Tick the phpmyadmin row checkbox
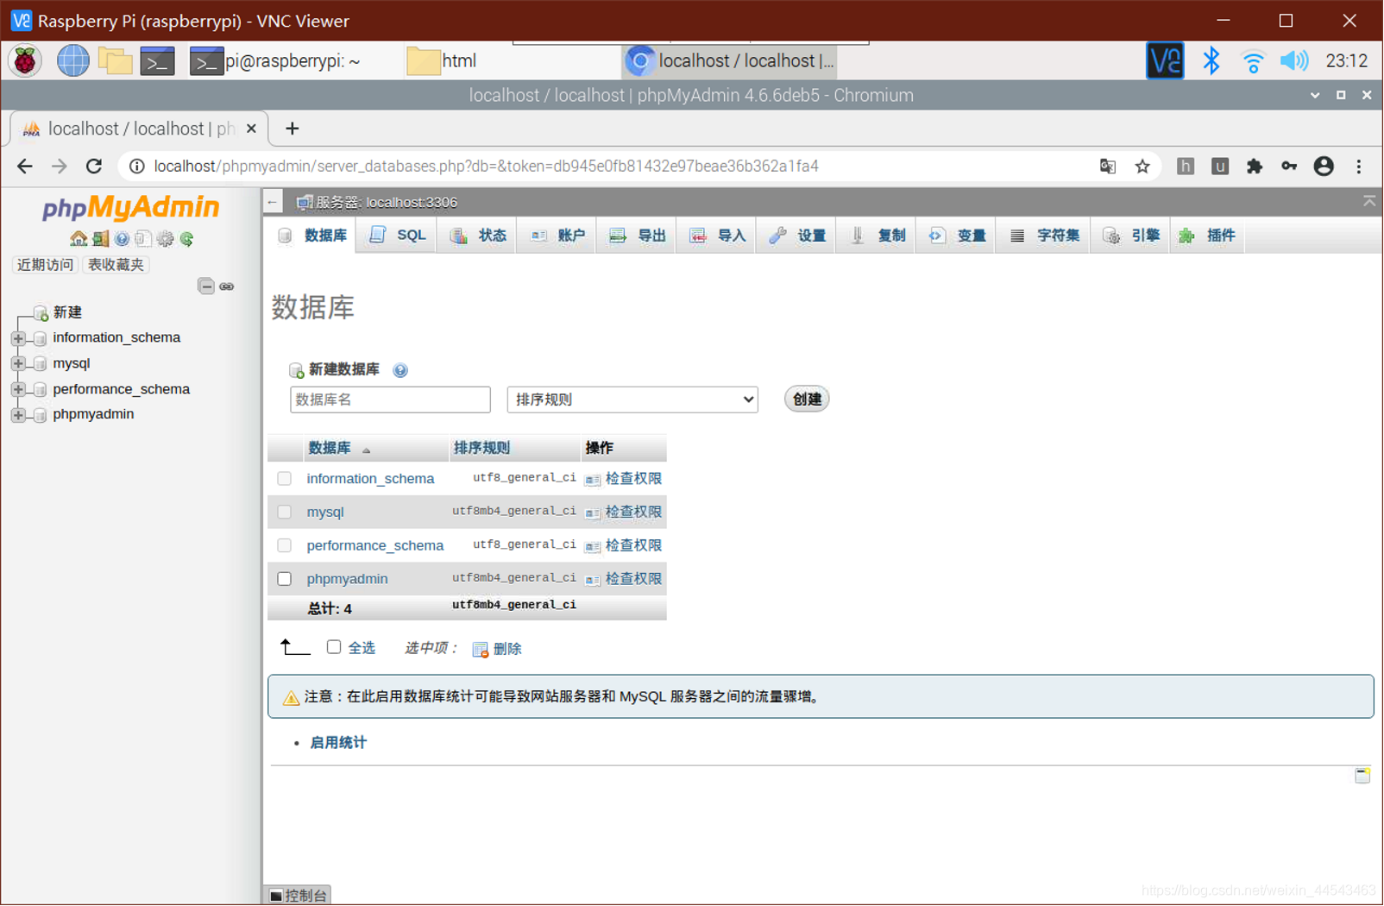The image size is (1384, 906). click(285, 579)
